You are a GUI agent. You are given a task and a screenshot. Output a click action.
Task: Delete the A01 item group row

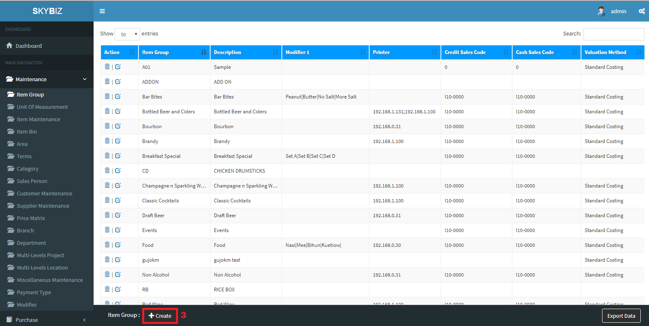107,67
